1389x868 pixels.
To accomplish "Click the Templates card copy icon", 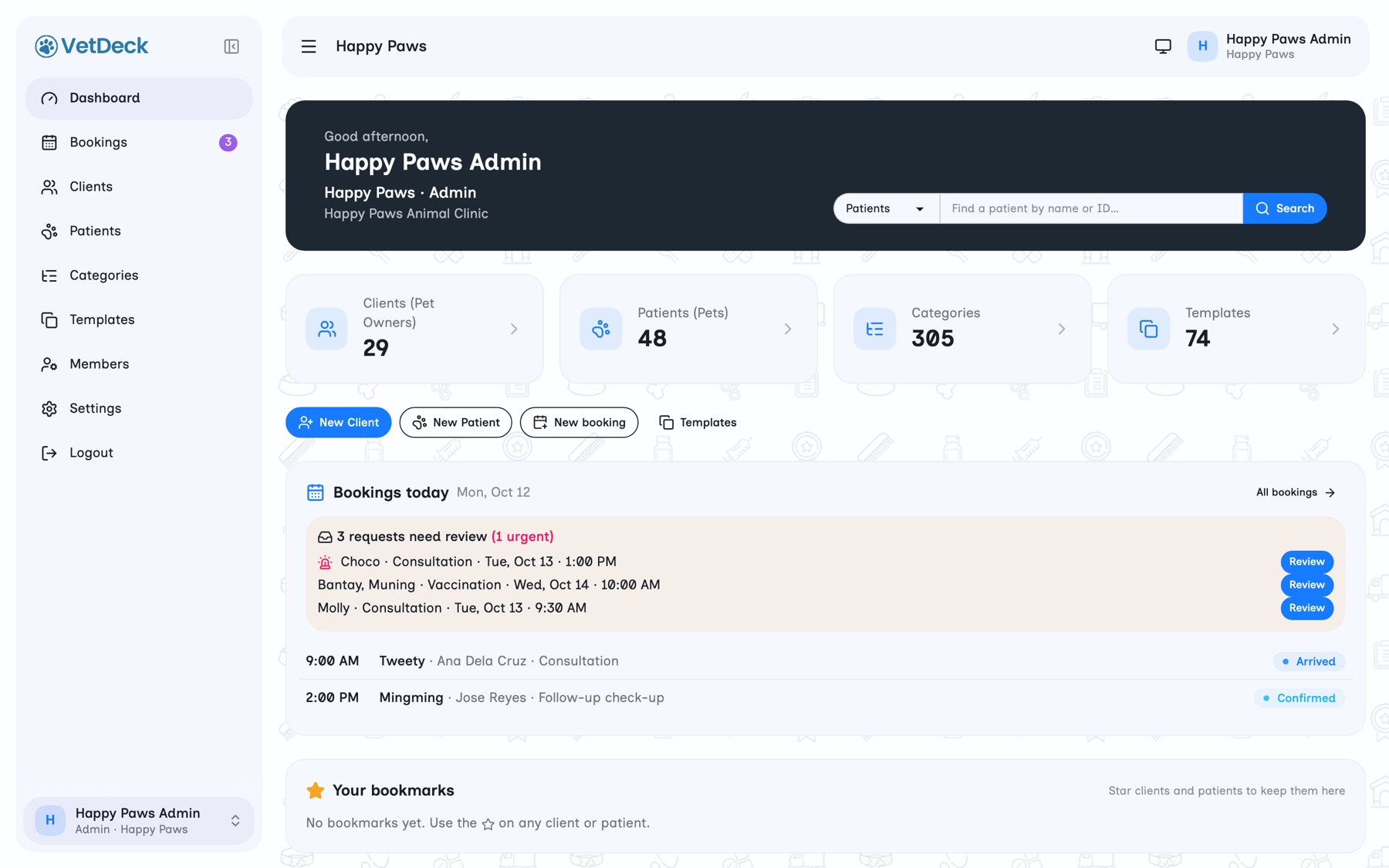I will [1148, 329].
